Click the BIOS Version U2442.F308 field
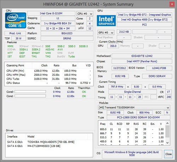Viewport: 177px width, 162px height. point(159,68)
